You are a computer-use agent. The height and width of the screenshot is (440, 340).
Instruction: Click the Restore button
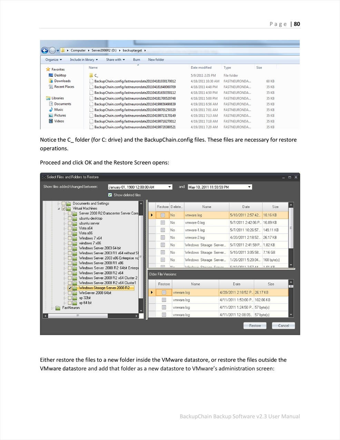pos(255,325)
